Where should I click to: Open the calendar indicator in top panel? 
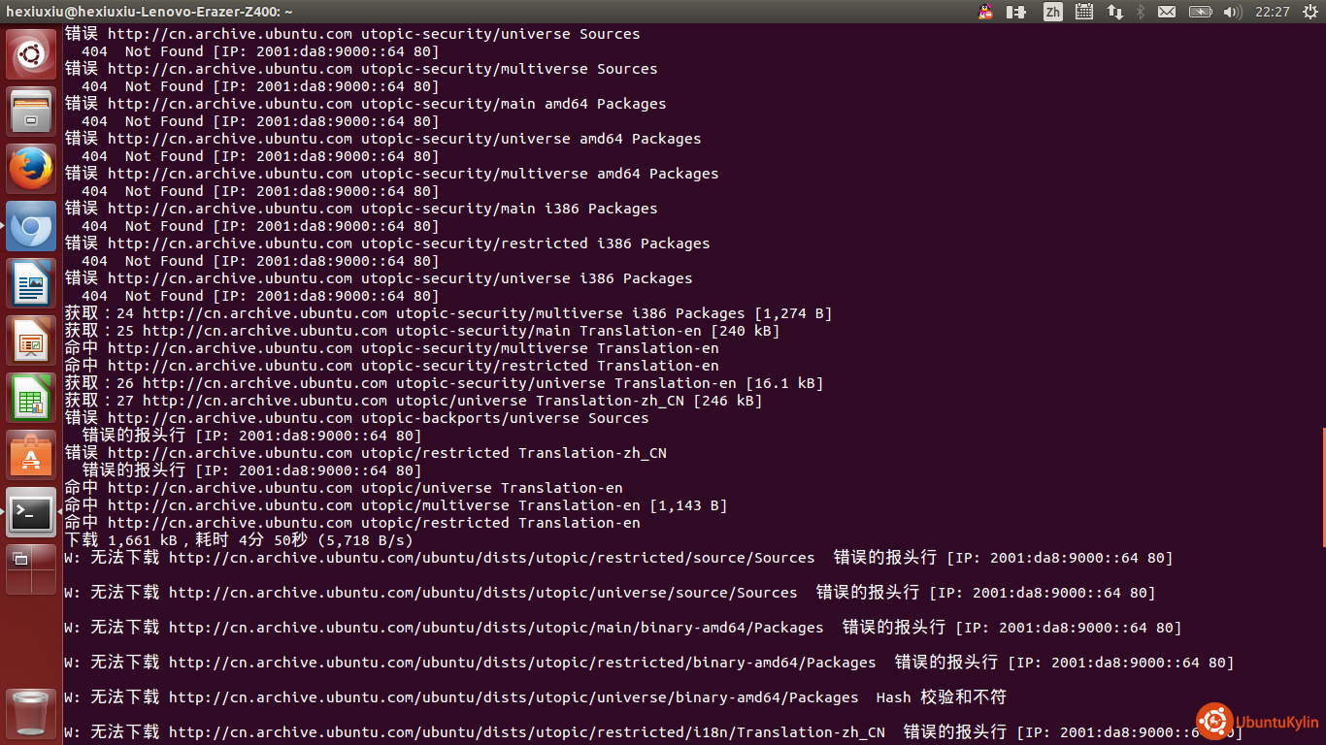[1084, 12]
